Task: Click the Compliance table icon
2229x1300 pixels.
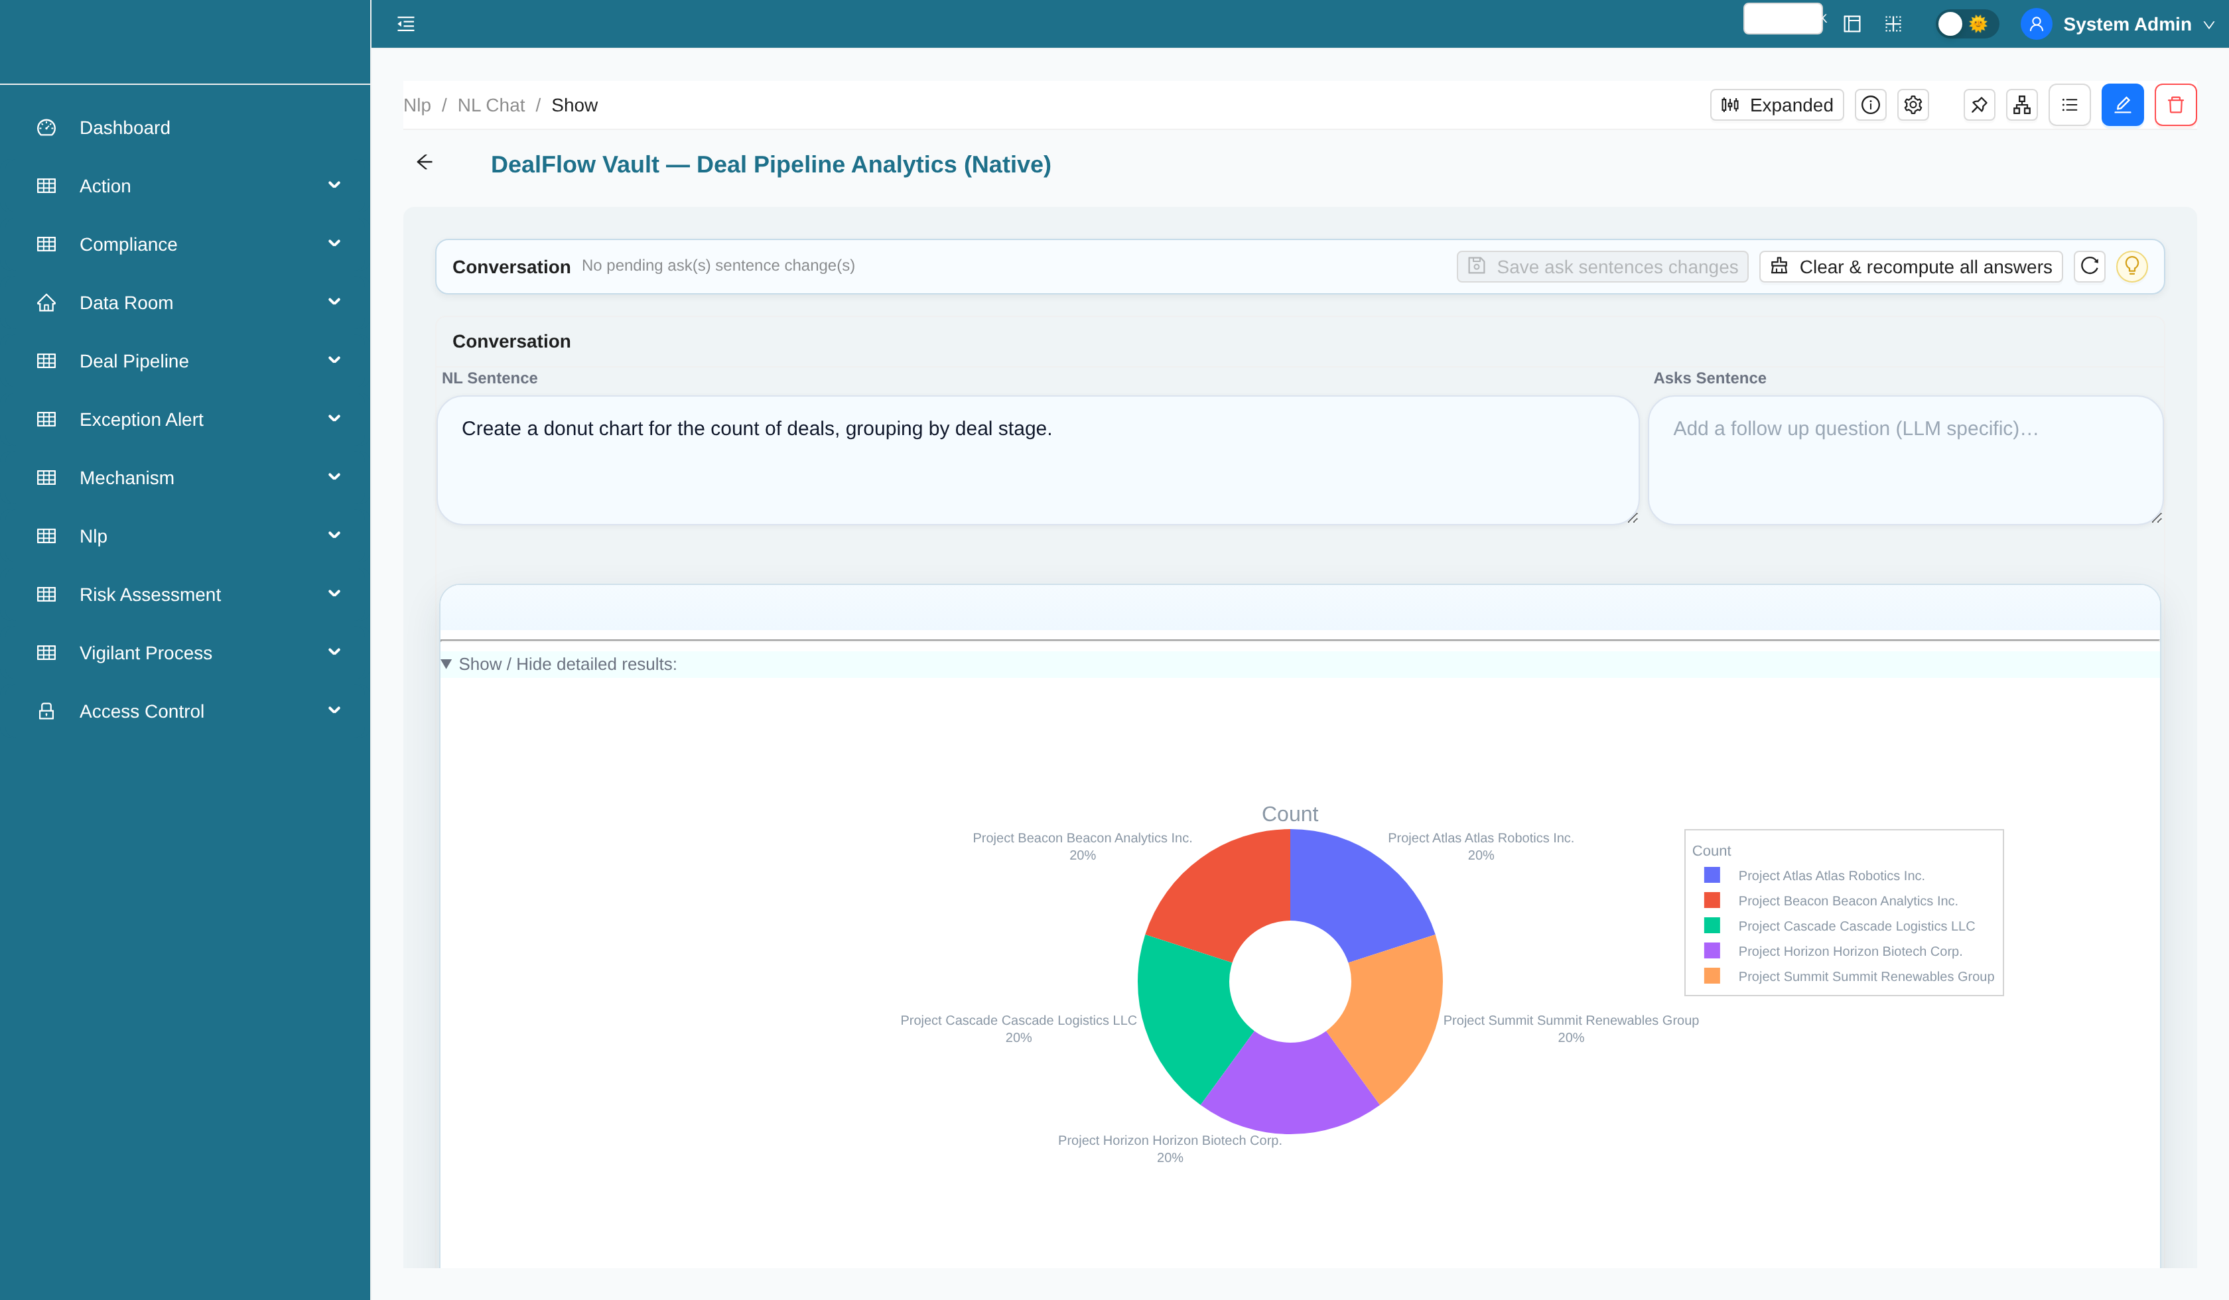Action: click(46, 244)
